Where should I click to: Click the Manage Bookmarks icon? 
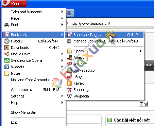point(69,41)
